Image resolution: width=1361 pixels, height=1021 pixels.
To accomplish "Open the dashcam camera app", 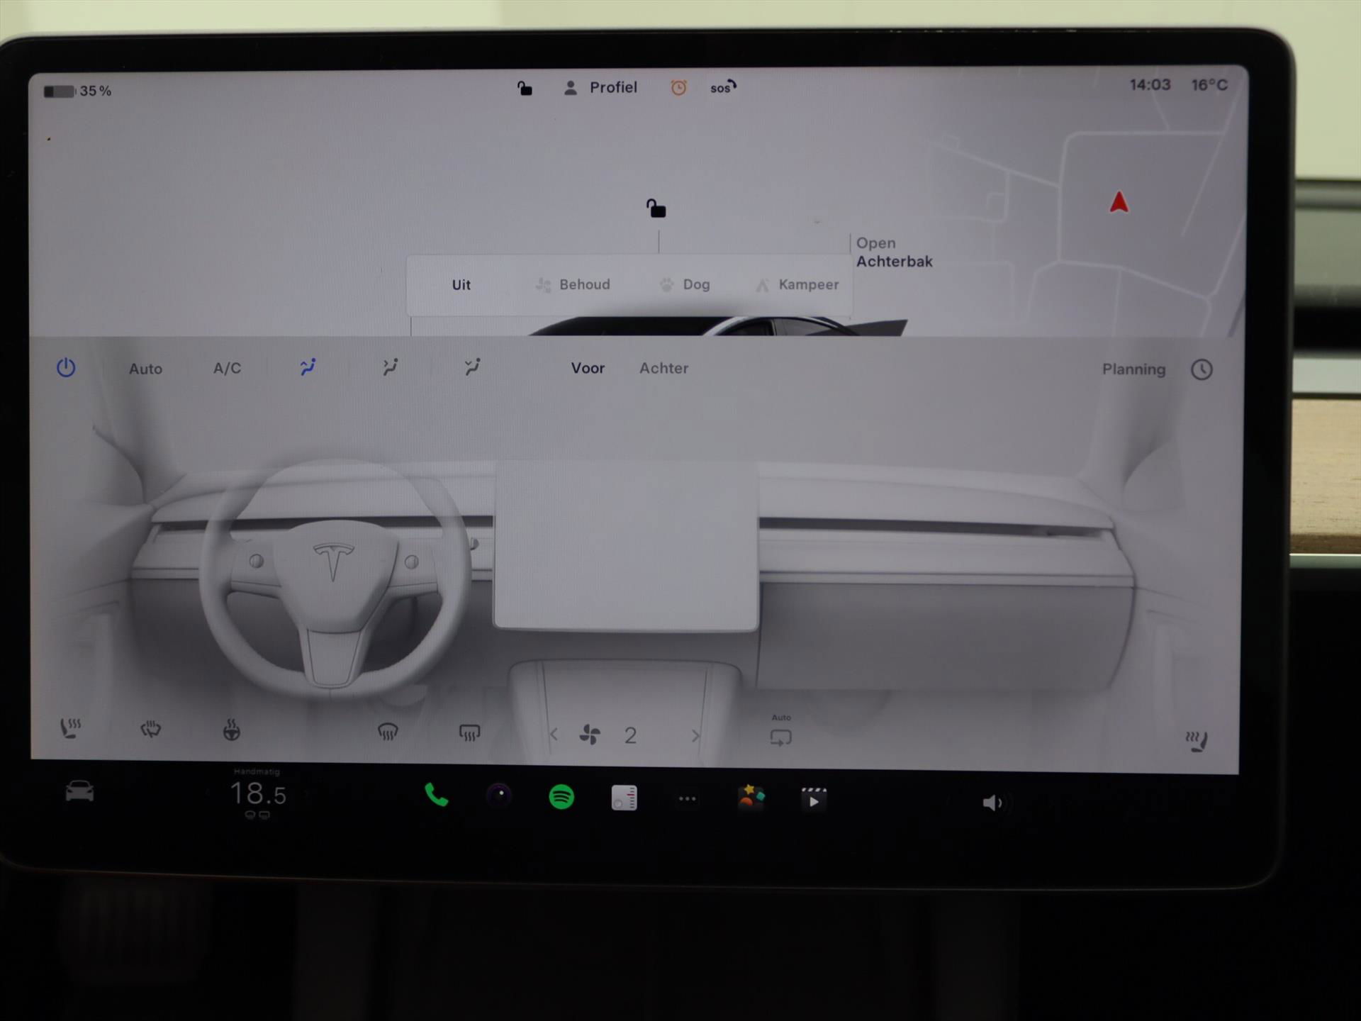I will pyautogui.click(x=499, y=796).
